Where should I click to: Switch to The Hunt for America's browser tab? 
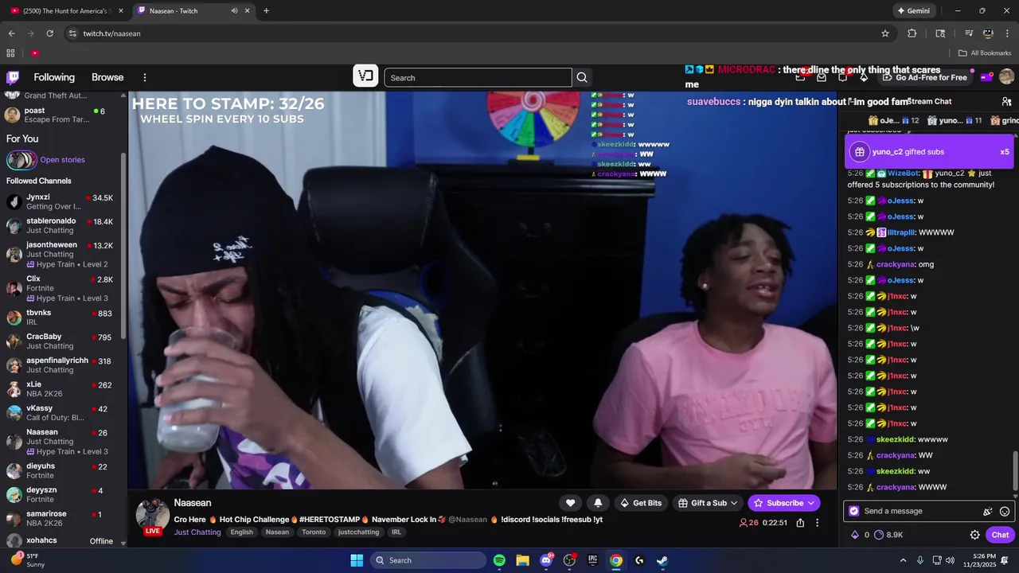click(67, 11)
